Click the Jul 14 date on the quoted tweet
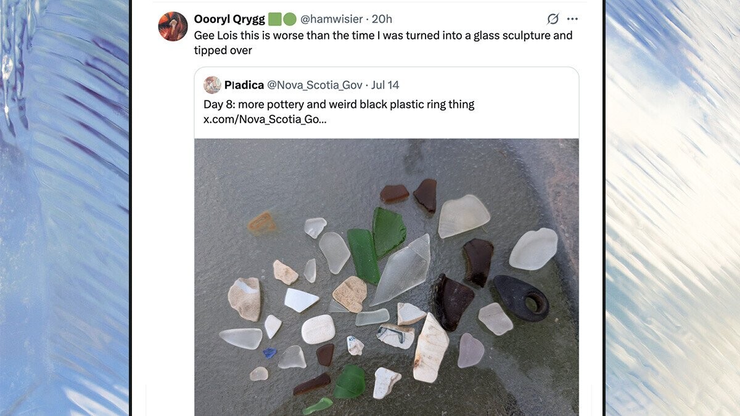 point(385,85)
